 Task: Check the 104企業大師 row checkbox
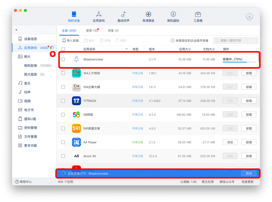click(x=63, y=87)
